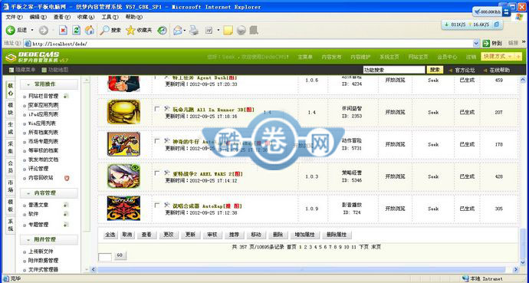The image size is (529, 283).
Task: Click the Mail envelope icon
Action: click(177, 31)
